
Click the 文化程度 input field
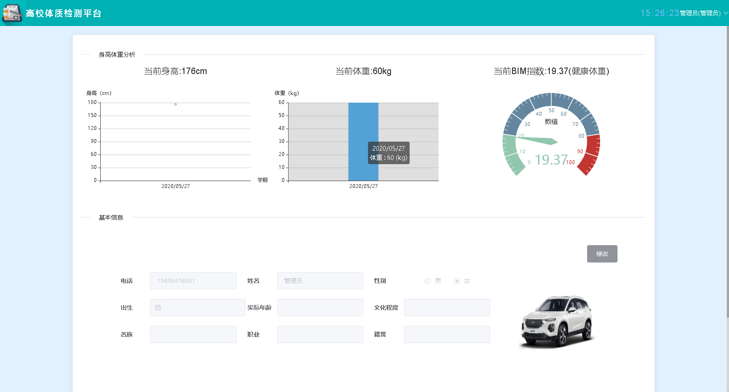coord(447,308)
